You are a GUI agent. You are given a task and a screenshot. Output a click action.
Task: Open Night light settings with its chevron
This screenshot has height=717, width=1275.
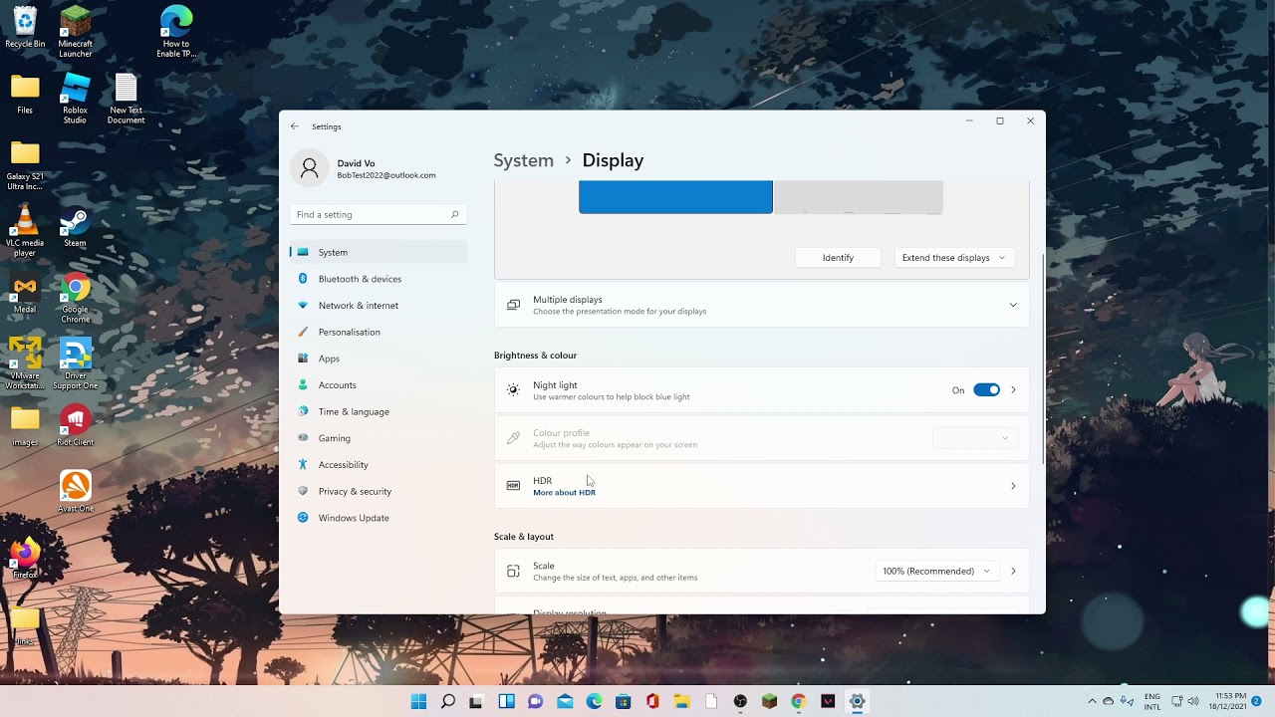[x=1013, y=390]
